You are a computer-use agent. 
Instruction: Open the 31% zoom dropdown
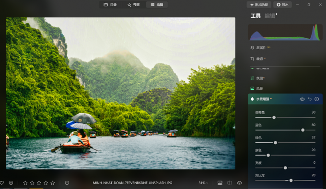pos(203,183)
